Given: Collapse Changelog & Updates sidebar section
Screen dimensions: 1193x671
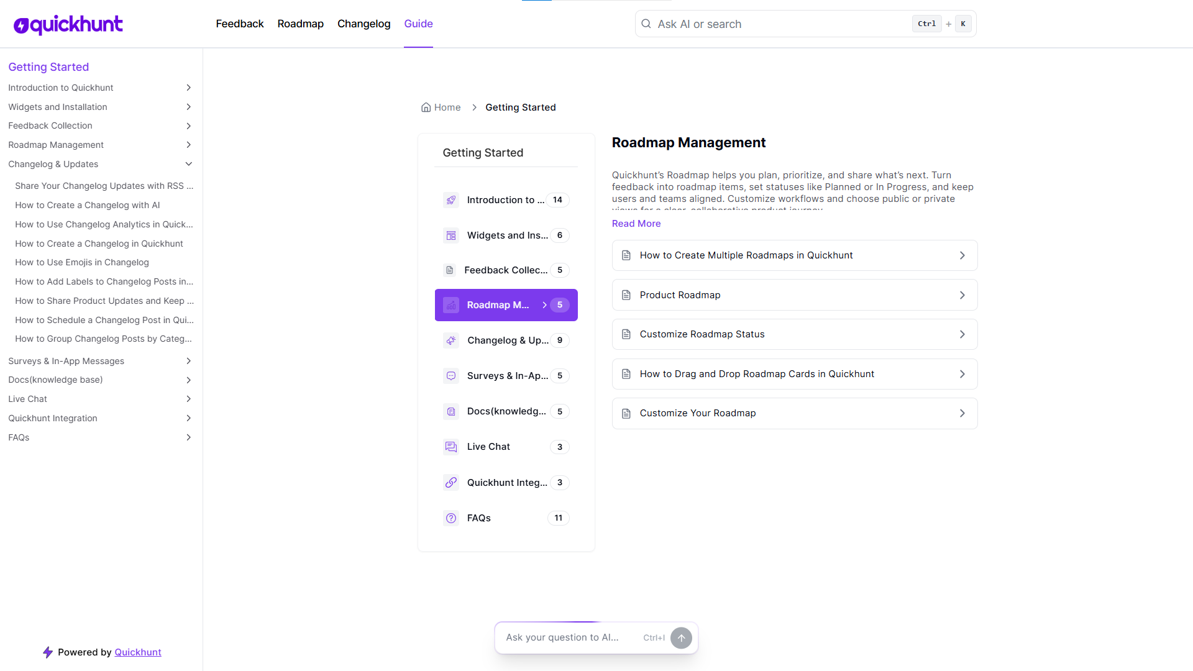Looking at the screenshot, I should [x=188, y=164].
